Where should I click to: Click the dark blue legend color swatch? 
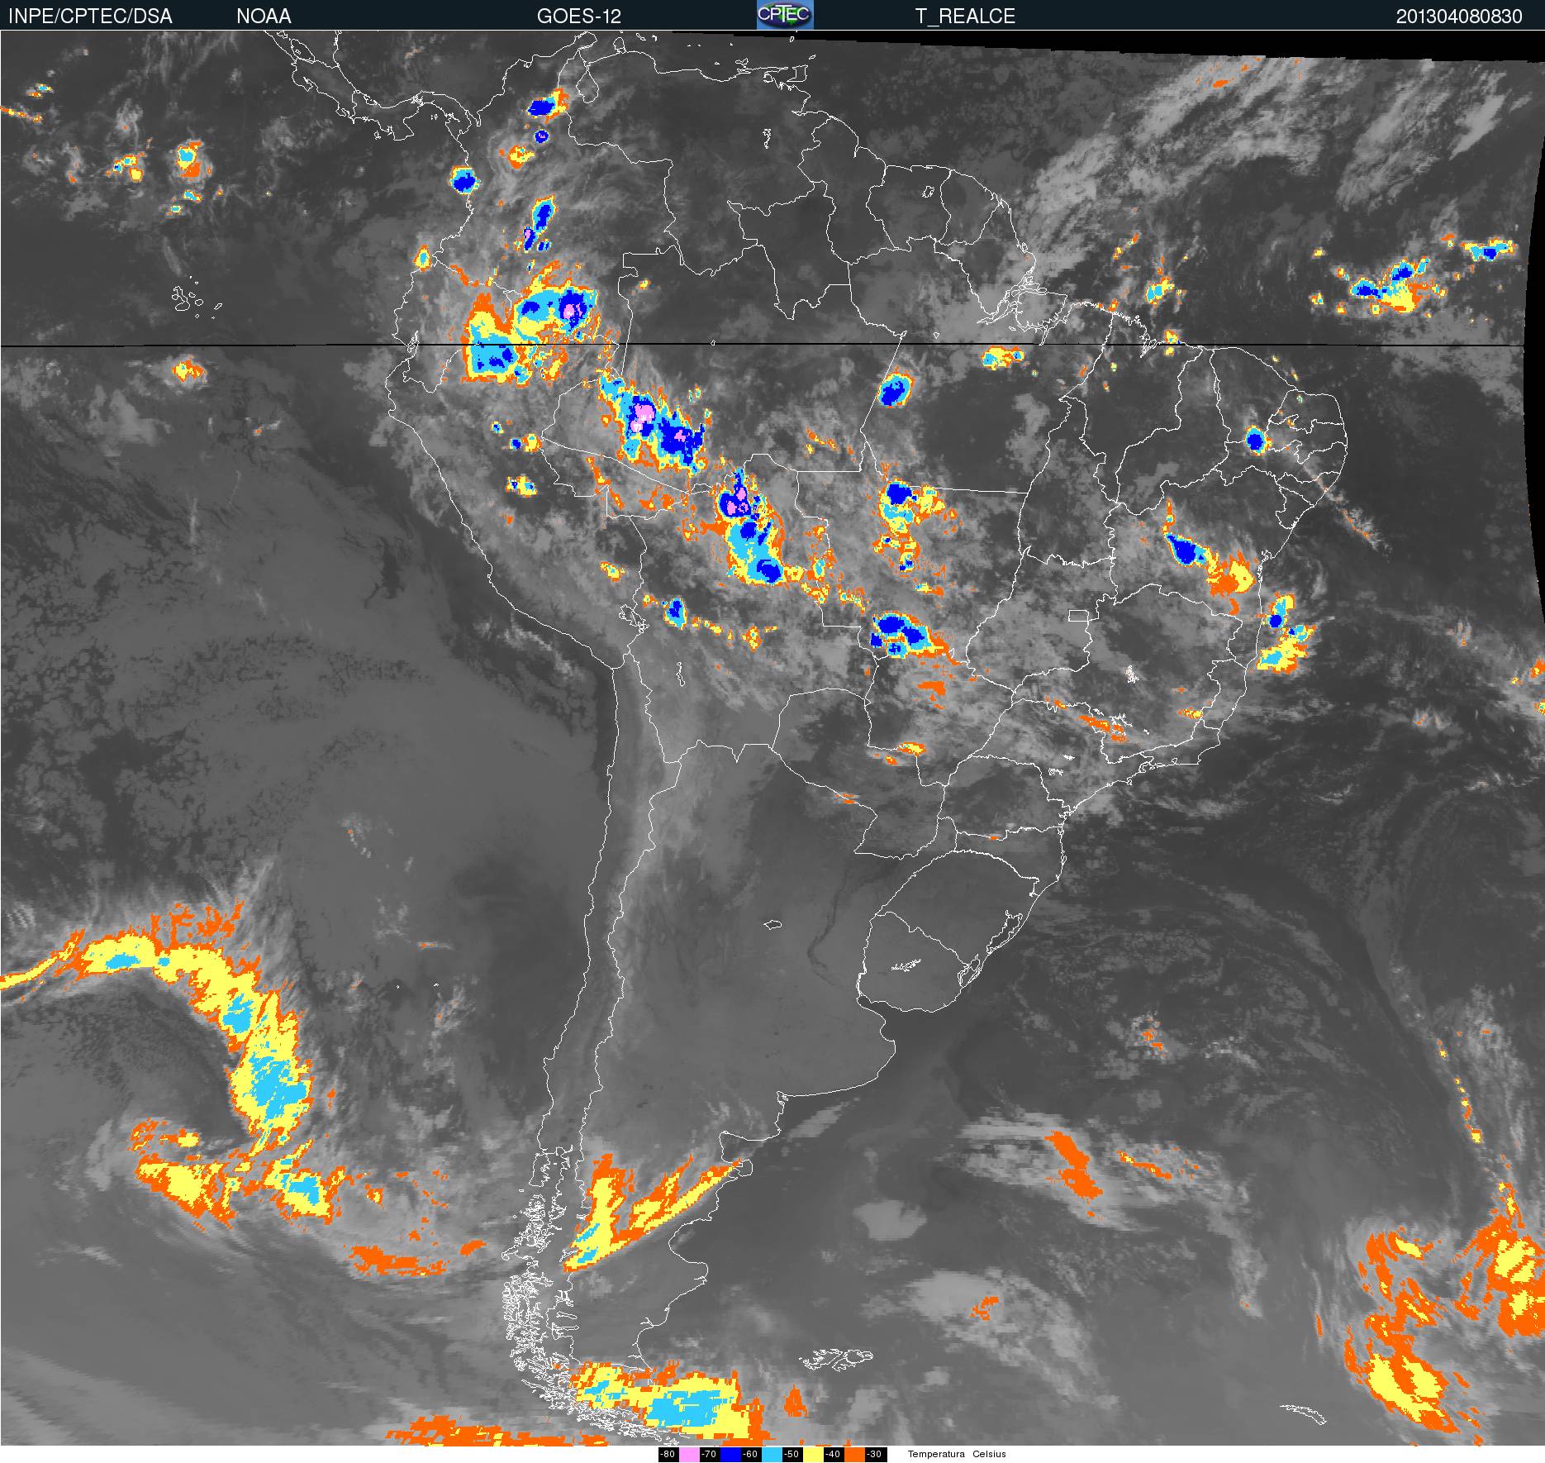pos(730,1455)
